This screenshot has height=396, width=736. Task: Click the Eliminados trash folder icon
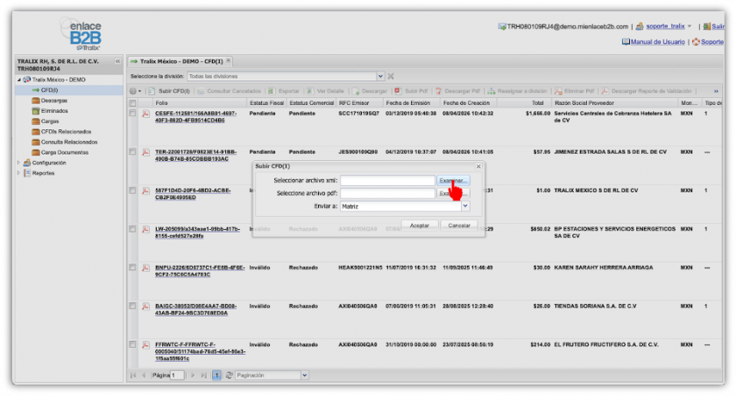36,111
